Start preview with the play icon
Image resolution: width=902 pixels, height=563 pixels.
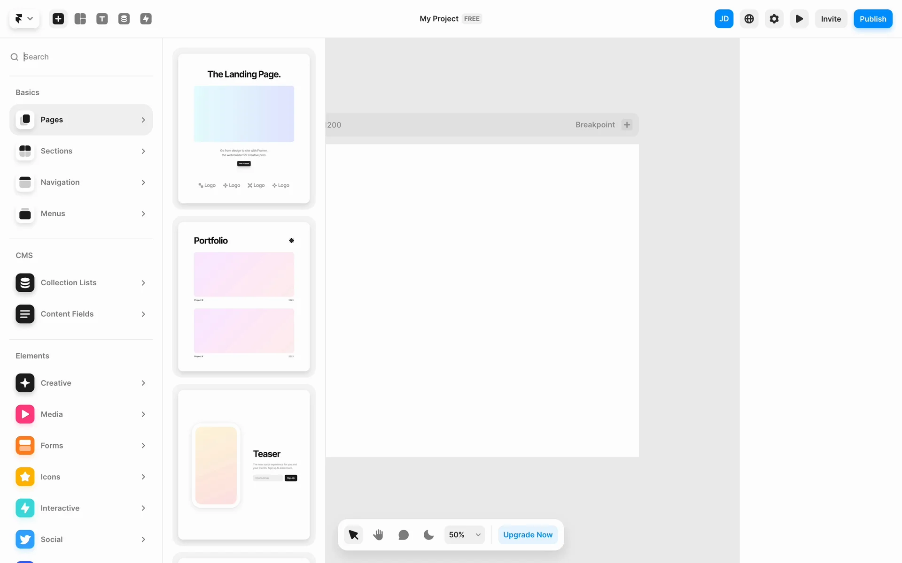(x=799, y=19)
